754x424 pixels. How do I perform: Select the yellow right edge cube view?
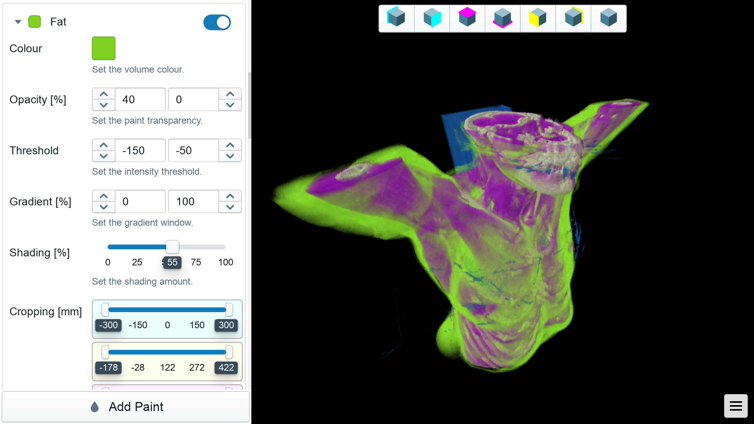click(x=573, y=18)
